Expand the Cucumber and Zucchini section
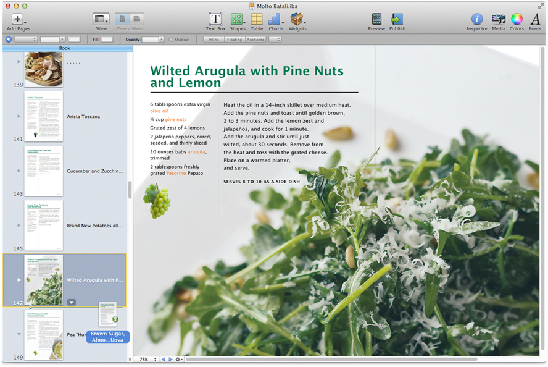This screenshot has width=548, height=367. 19,171
